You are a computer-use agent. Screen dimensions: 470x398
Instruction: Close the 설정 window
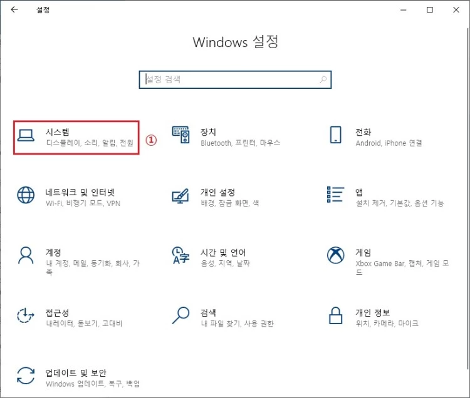coord(456,10)
